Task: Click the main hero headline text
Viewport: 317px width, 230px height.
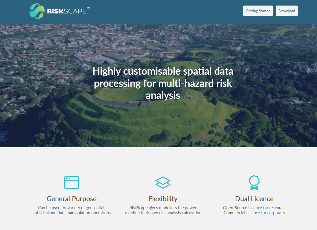Action: point(163,83)
